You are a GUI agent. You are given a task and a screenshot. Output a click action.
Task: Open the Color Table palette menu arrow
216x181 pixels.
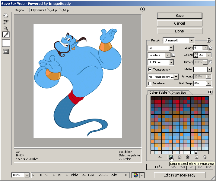(211, 92)
